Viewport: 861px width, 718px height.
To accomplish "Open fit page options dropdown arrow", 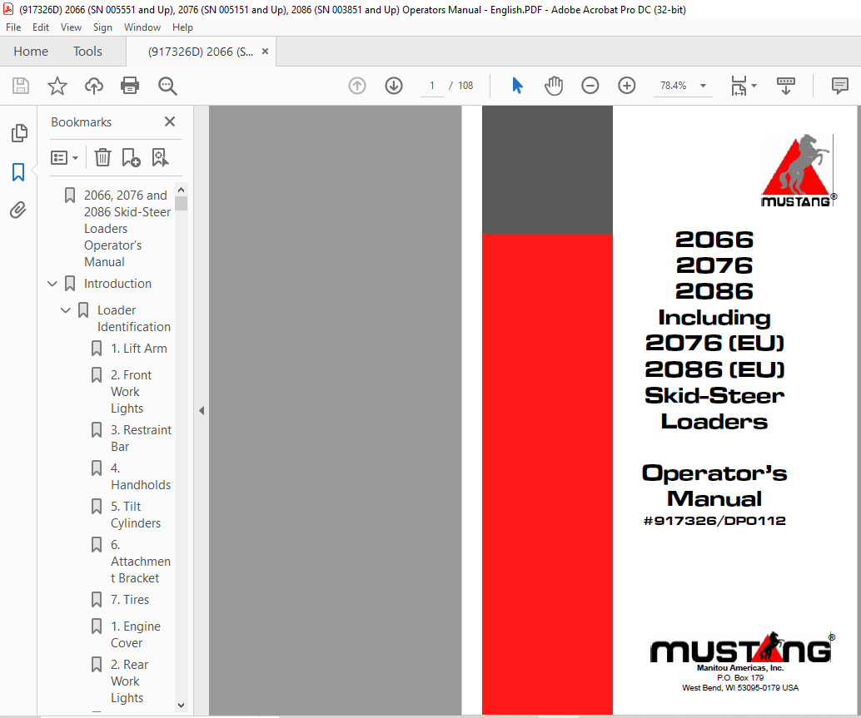I will (x=754, y=86).
